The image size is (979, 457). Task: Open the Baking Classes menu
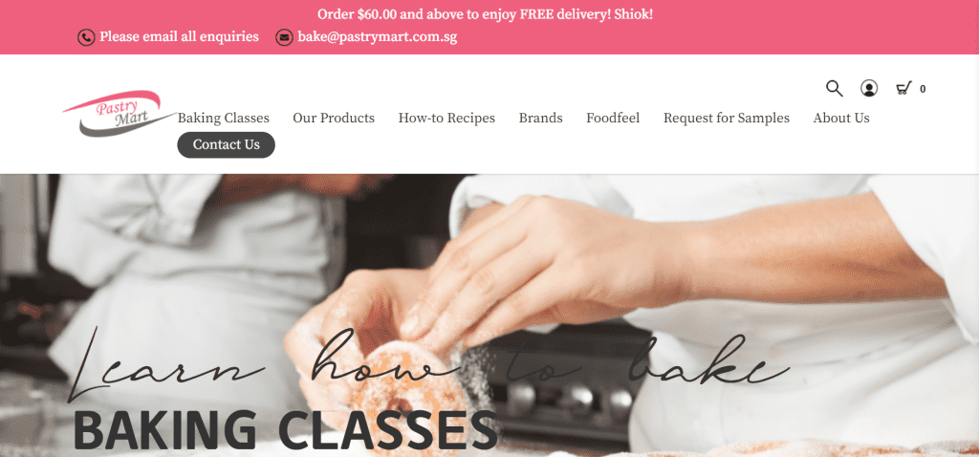[x=224, y=118]
